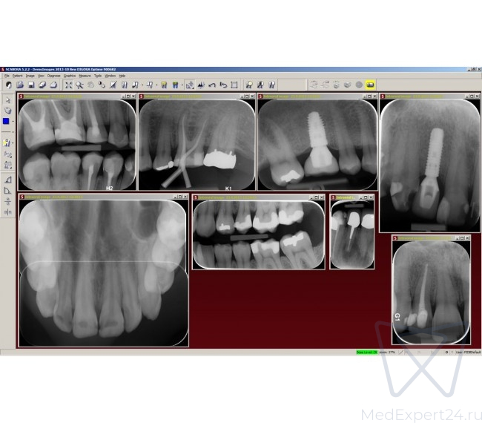The height and width of the screenshot is (423, 482).
Task: Click the Save disk icon in toolbar
Action: [32, 85]
